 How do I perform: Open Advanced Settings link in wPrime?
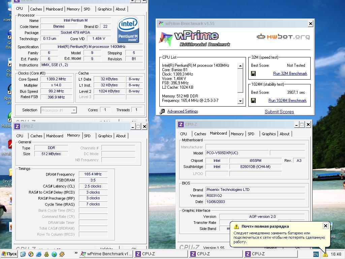182,111
